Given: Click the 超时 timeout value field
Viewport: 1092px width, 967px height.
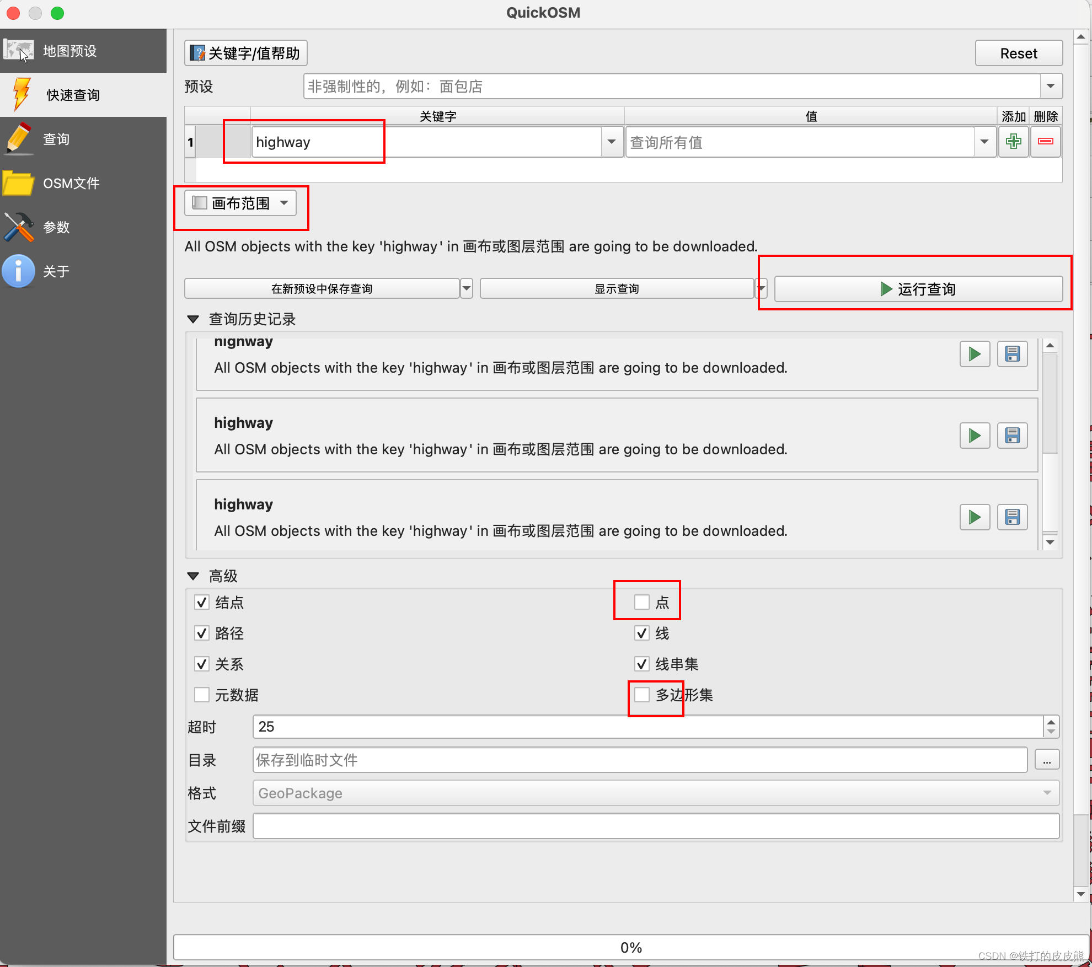Looking at the screenshot, I should (x=647, y=727).
